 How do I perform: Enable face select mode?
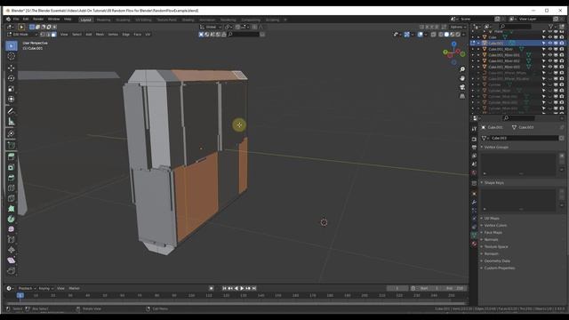tap(53, 35)
